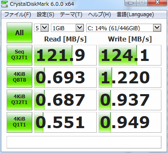Start the 4KiB Q1T1 test
Image resolution: width=168 pixels, height=153 pixels.
(x=19, y=122)
